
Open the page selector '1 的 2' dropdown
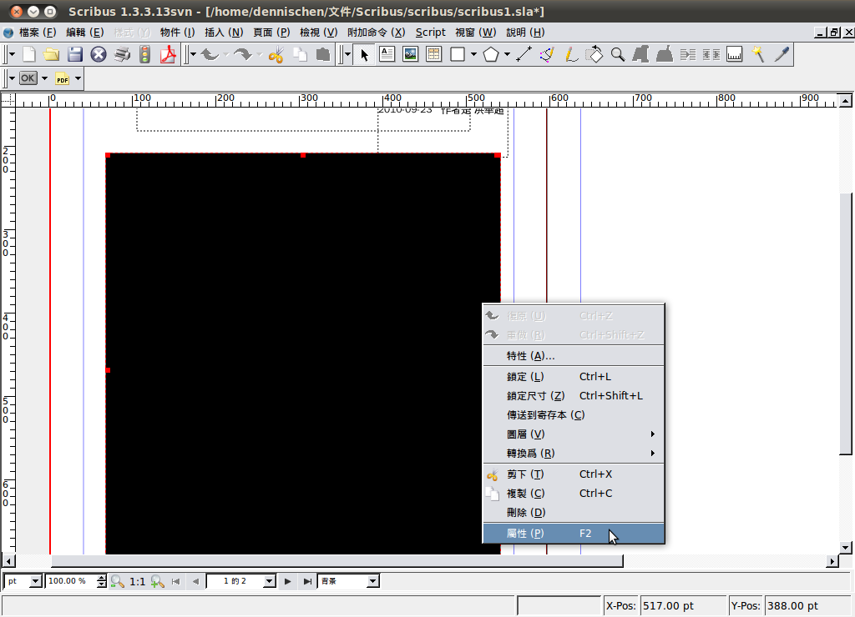pyautogui.click(x=270, y=581)
